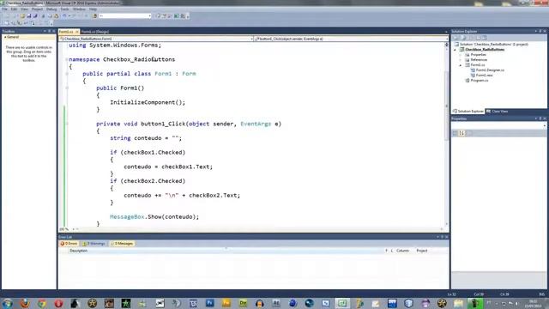Select Form1.Designer.cs in Solution Explorer
Viewport: 549px width, 309px height.
pos(490,70)
